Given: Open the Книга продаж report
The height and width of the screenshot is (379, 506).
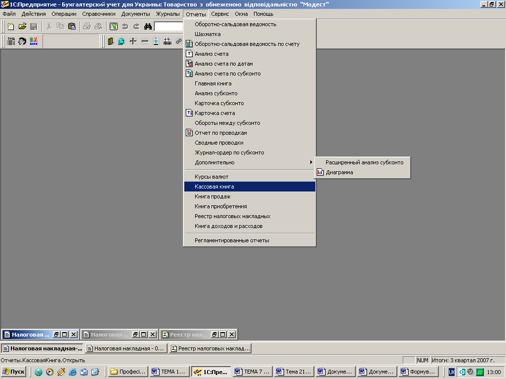Looking at the screenshot, I should pos(250,196).
